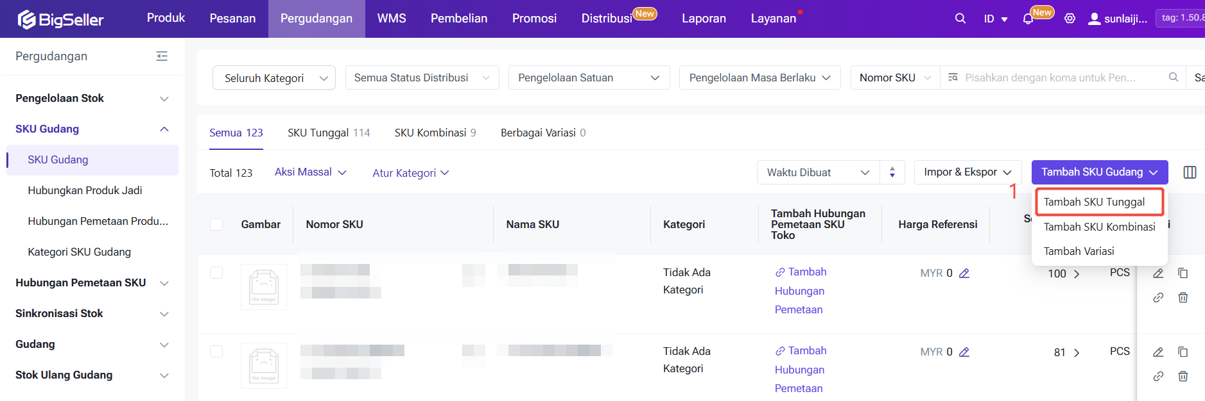The image size is (1205, 401).
Task: Toggle the sort order arrows button
Action: [x=892, y=172]
